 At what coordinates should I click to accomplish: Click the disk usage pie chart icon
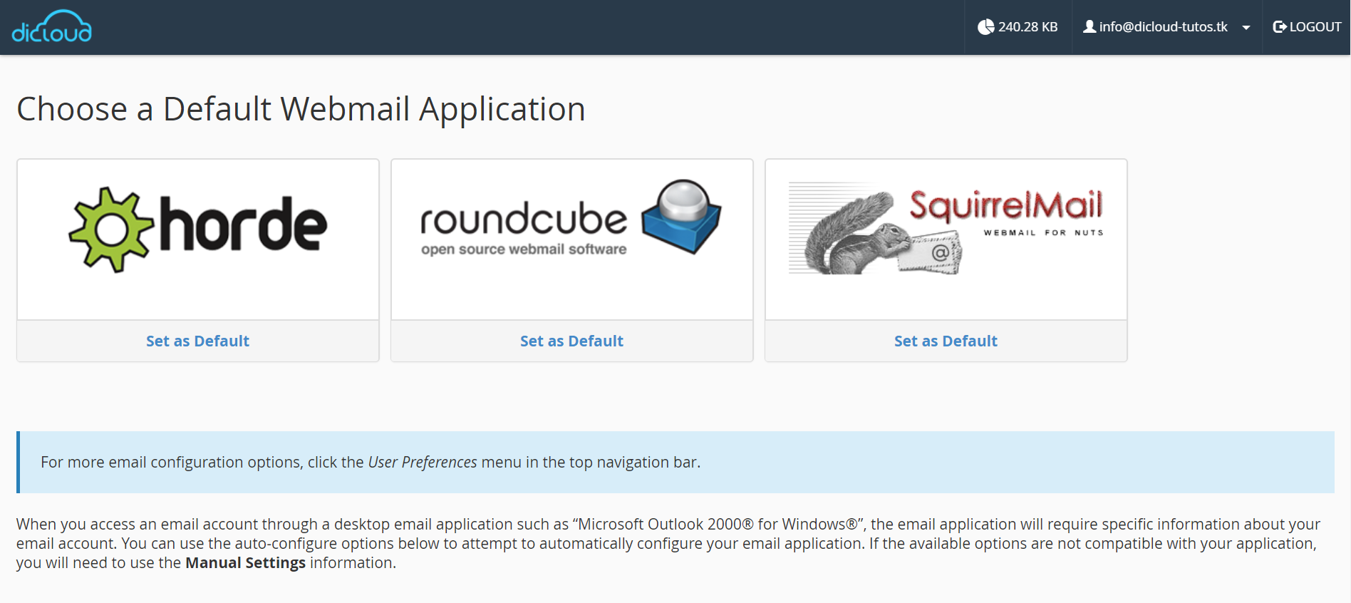click(x=985, y=27)
